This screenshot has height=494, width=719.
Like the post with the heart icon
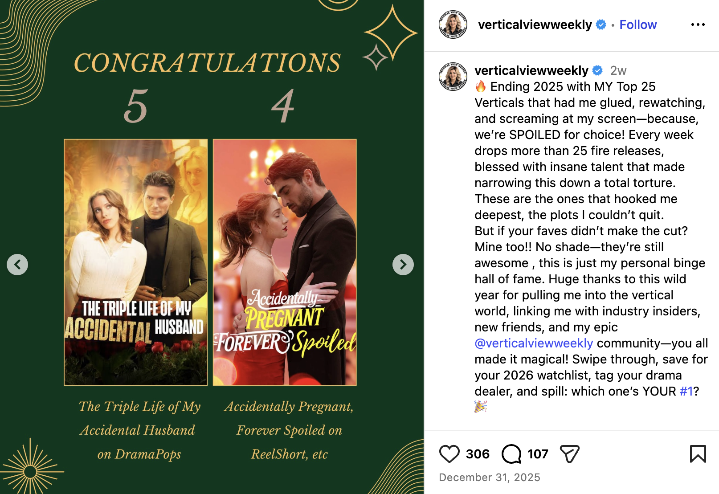tap(449, 454)
